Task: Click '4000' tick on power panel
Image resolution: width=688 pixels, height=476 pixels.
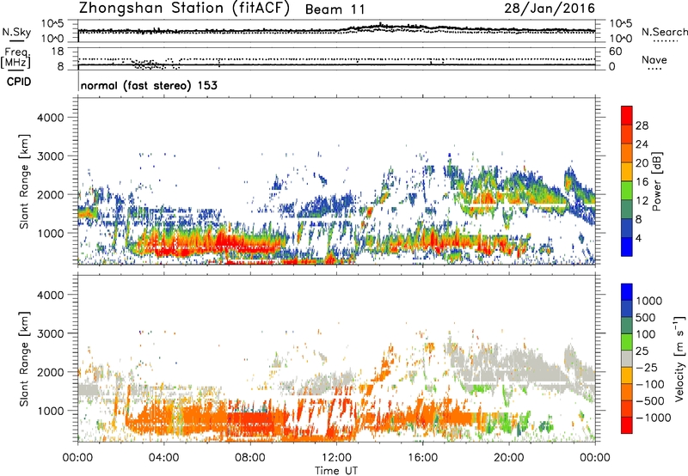Action: click(x=50, y=118)
